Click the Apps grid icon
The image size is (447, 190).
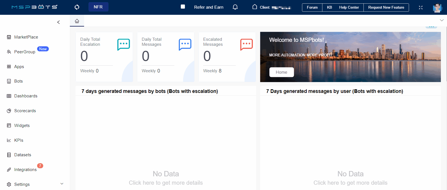(x=9, y=67)
